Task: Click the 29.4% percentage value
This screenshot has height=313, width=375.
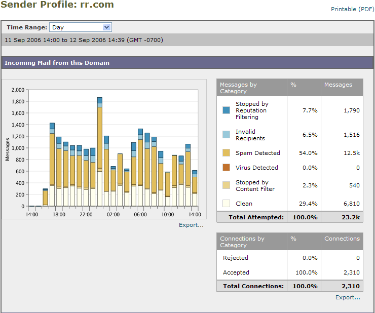Action: coord(308,204)
